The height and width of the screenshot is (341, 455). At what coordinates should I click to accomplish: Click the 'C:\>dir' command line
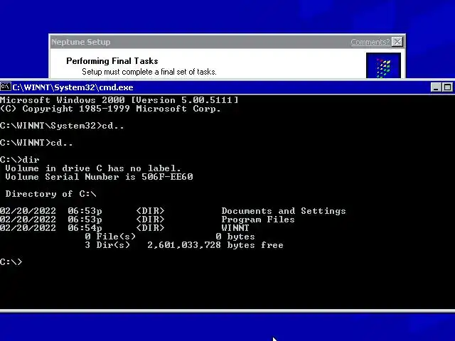click(x=20, y=160)
